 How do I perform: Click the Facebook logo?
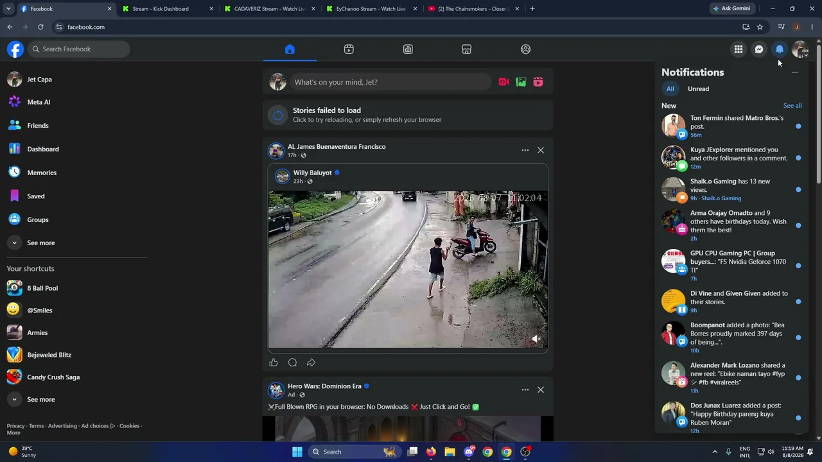(15, 49)
